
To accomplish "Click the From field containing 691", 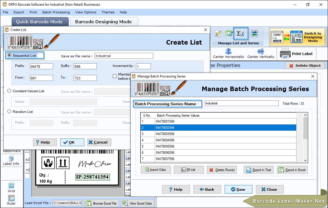I will pyautogui.click(x=41, y=78).
